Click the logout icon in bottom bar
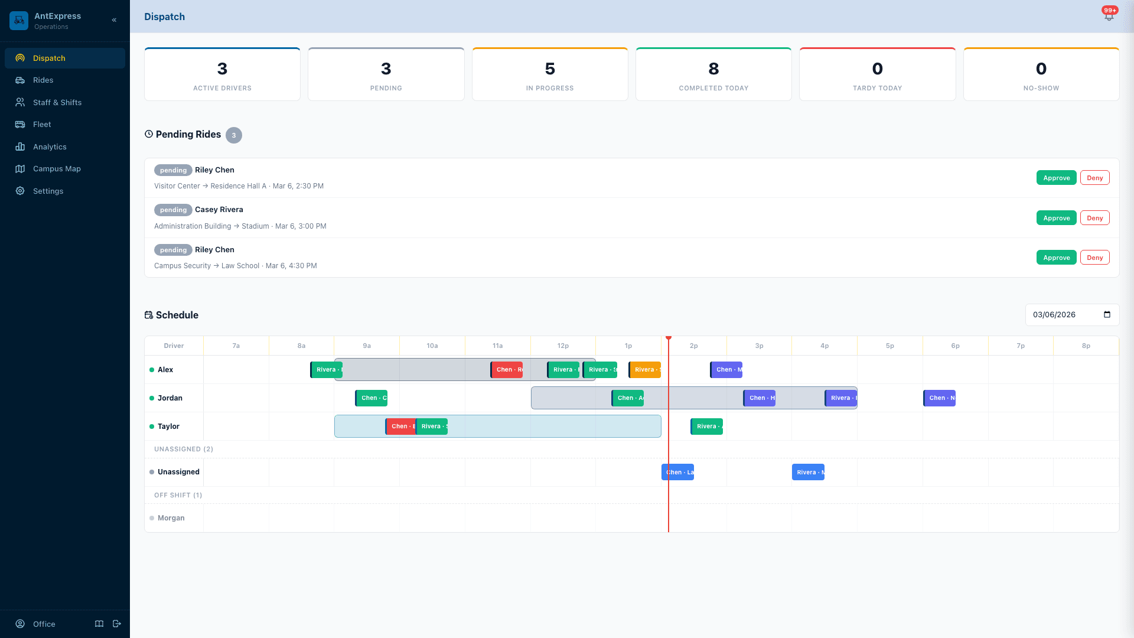 (x=116, y=624)
